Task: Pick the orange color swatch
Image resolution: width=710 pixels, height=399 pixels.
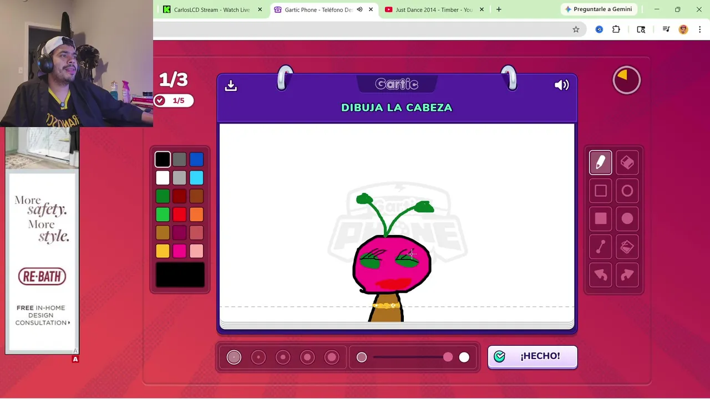Action: [x=196, y=214]
